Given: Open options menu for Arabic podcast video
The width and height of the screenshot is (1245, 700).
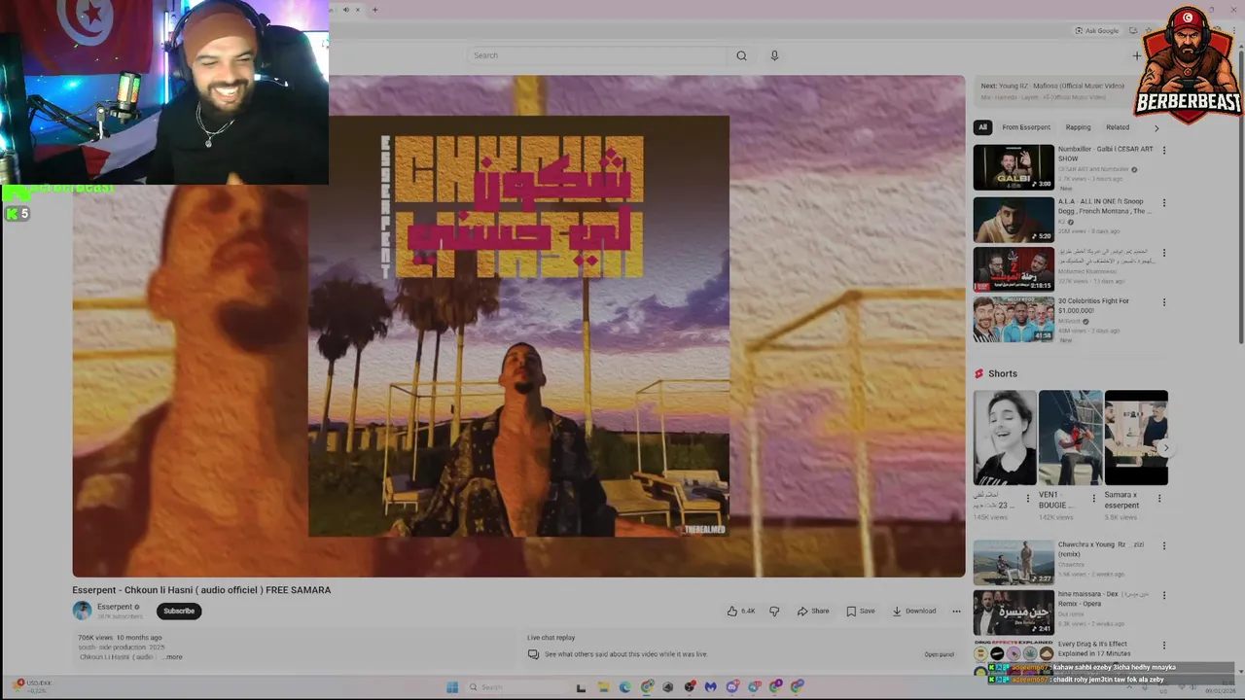Looking at the screenshot, I should (1163, 253).
